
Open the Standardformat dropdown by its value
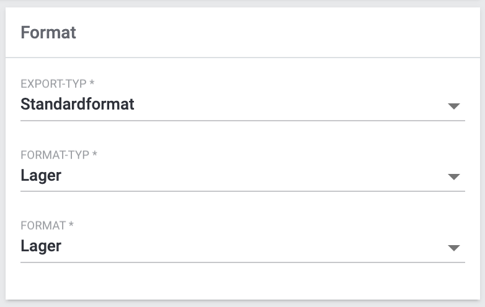pyautogui.click(x=78, y=104)
